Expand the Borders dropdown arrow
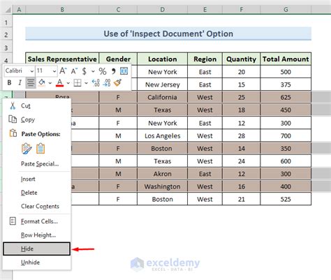The height and width of the screenshot is (280, 331). coord(86,83)
